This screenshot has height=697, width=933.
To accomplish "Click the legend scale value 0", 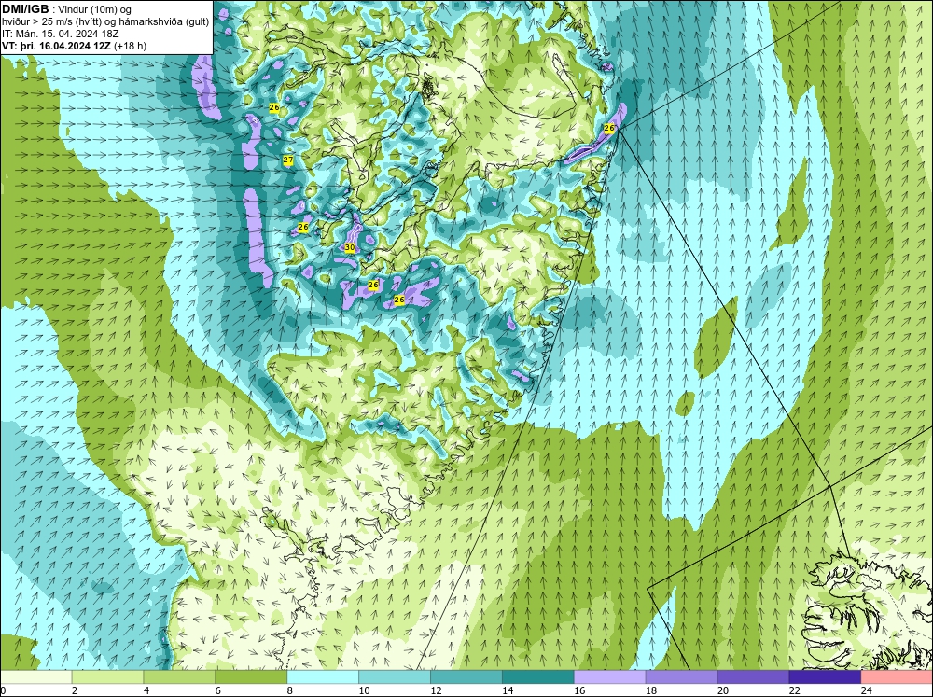I will click(x=3, y=690).
